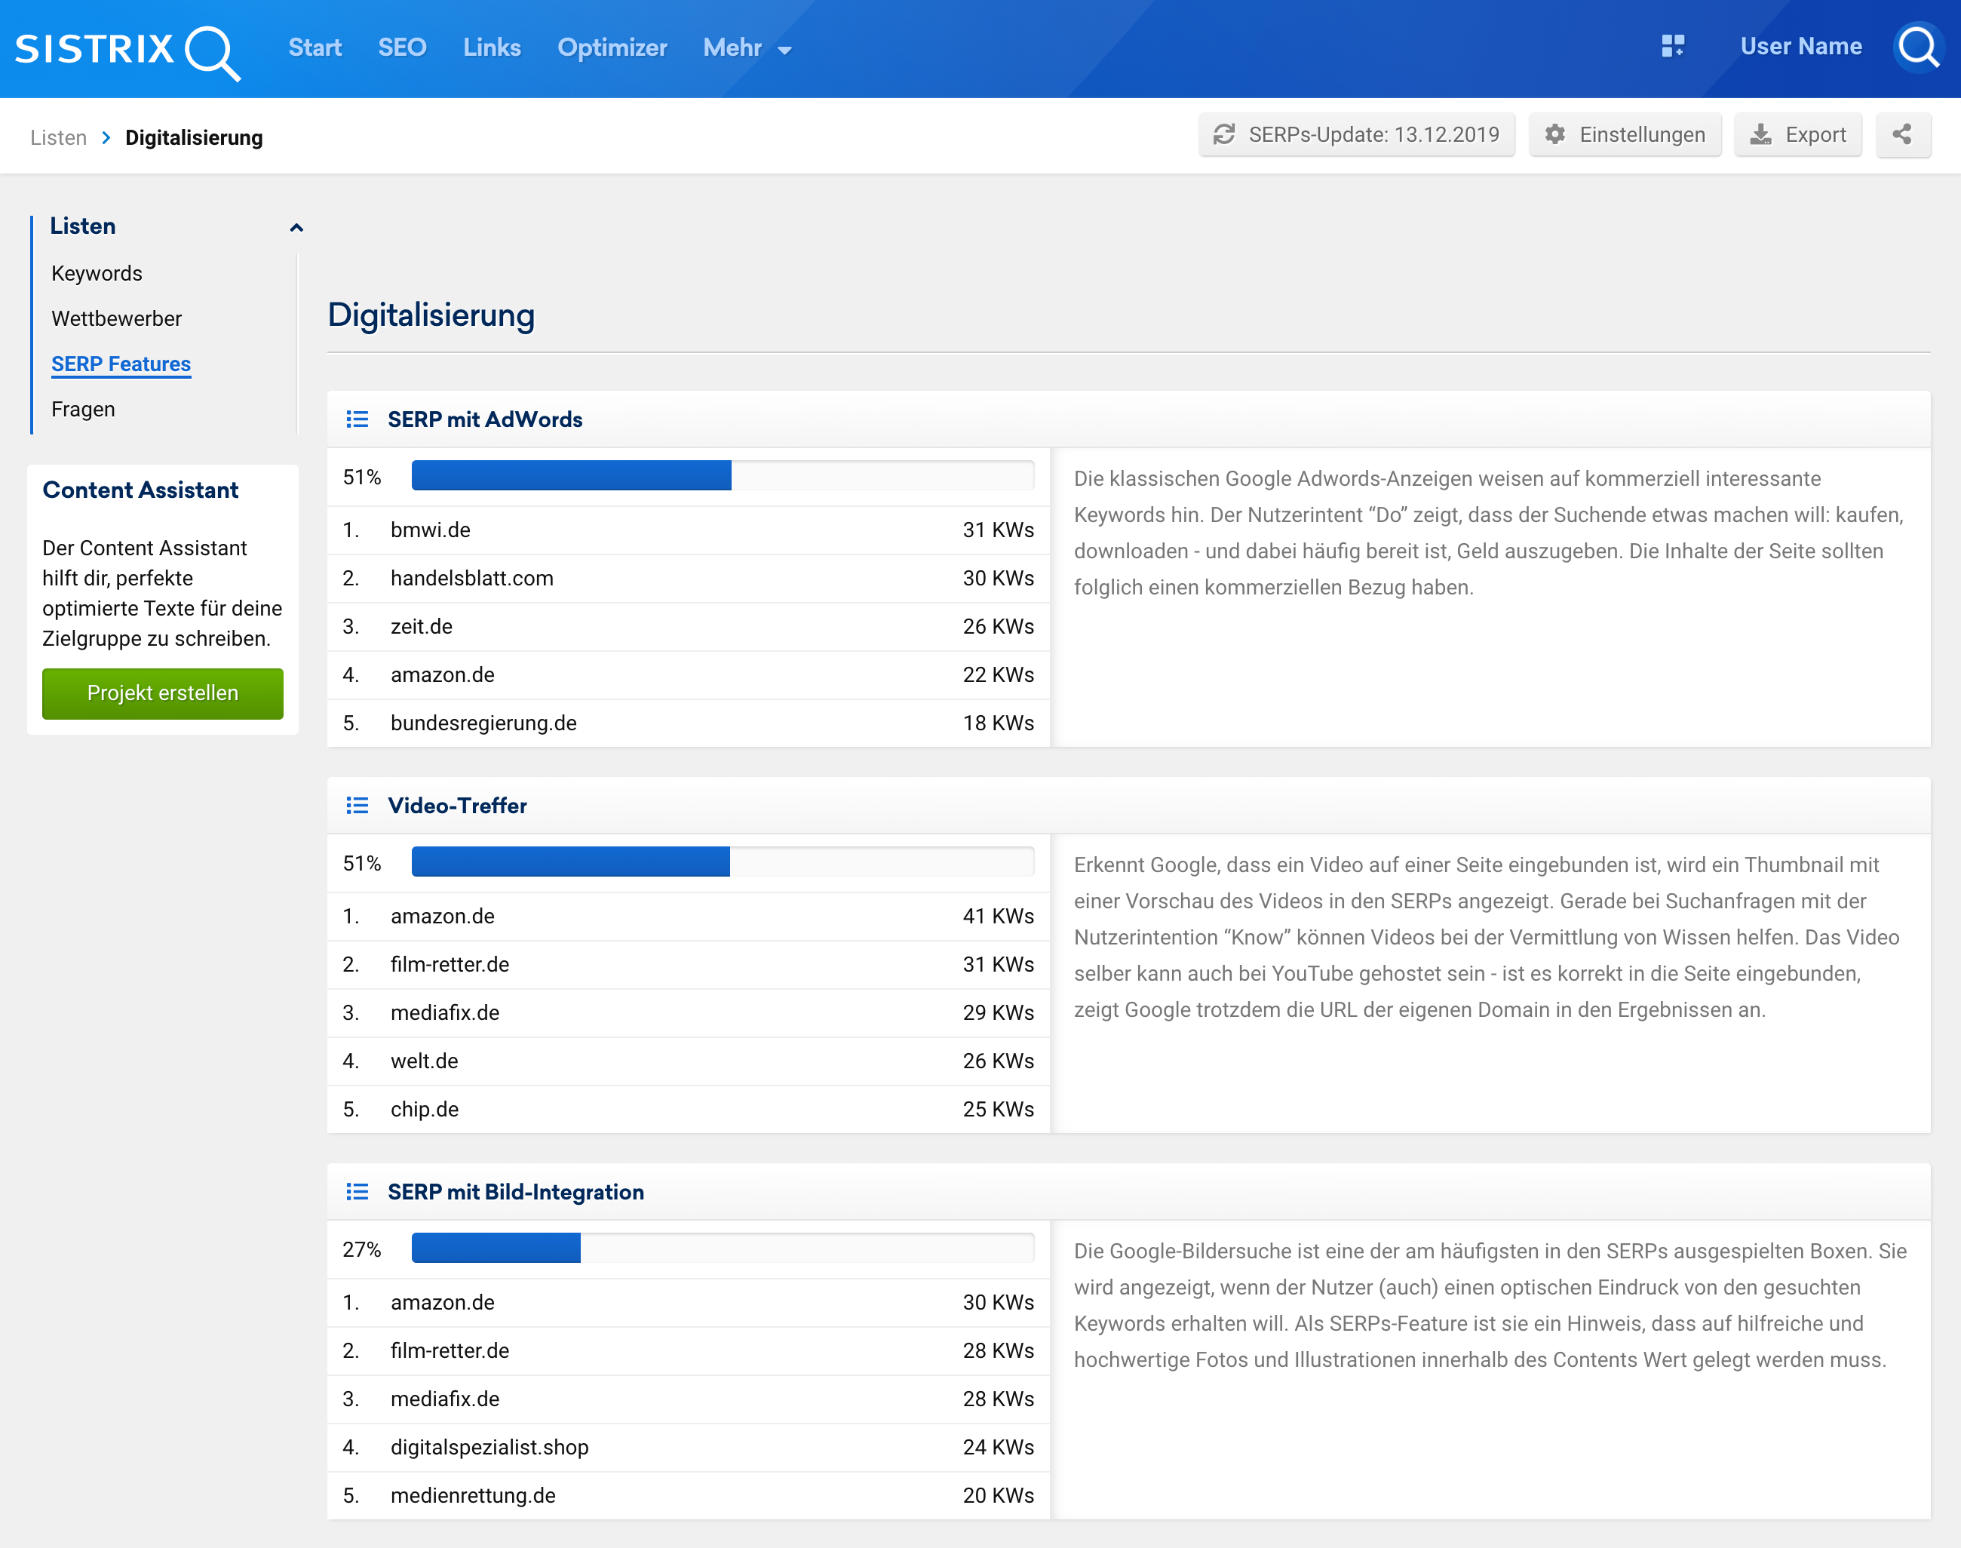
Task: Click the SERPs-Update refresh button
Action: [1355, 135]
